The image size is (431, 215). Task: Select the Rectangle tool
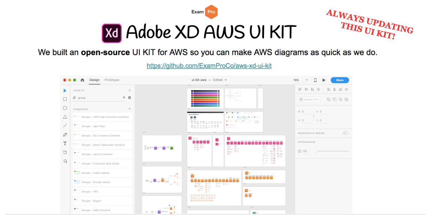point(65,99)
